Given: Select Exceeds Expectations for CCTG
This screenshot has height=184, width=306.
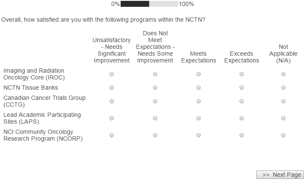Looking at the screenshot, I should [x=241, y=101].
